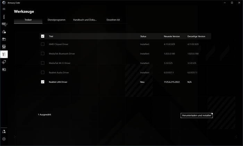Tick the MediaTek Bluetooth Driver checkbox
Viewport: 243px width, 146px height.
click(43, 53)
